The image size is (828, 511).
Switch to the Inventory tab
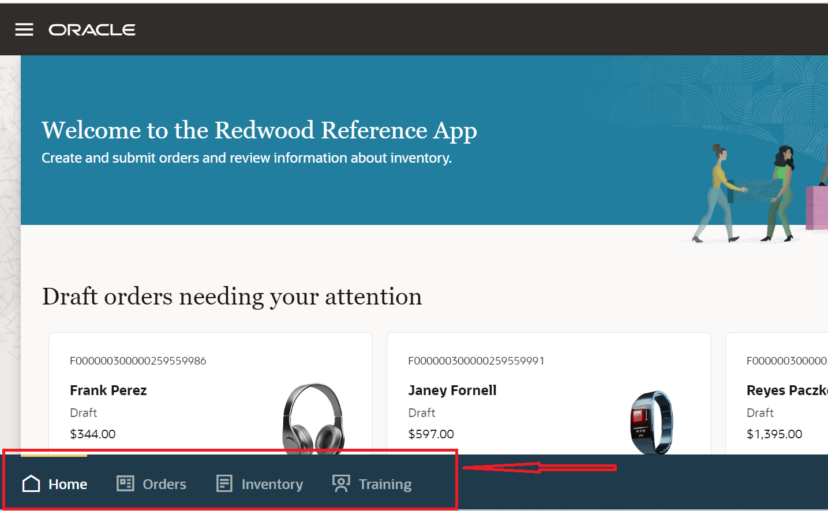[x=259, y=483]
